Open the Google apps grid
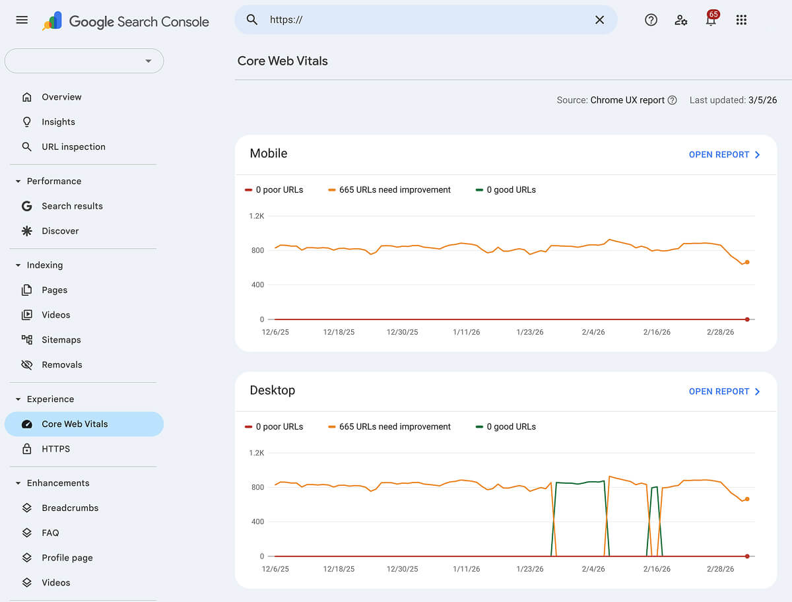This screenshot has height=602, width=792. coord(741,20)
